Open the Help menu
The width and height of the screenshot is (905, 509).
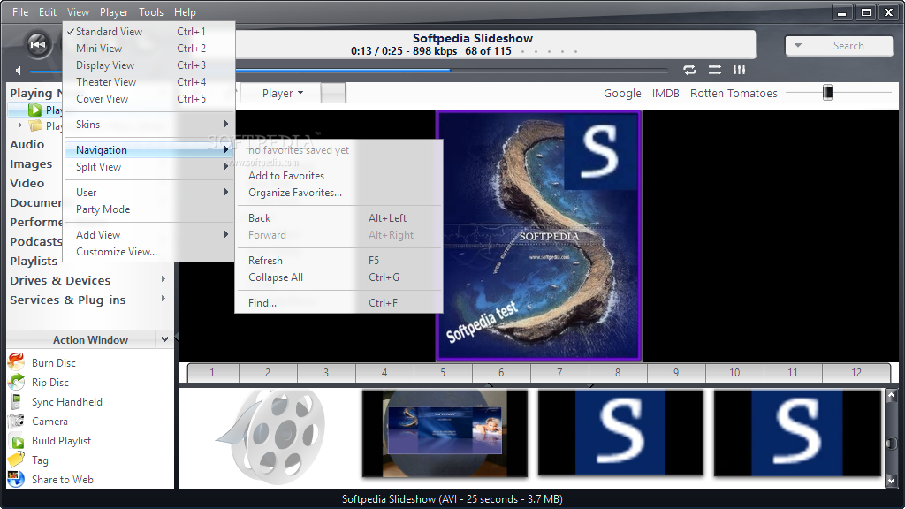185,11
